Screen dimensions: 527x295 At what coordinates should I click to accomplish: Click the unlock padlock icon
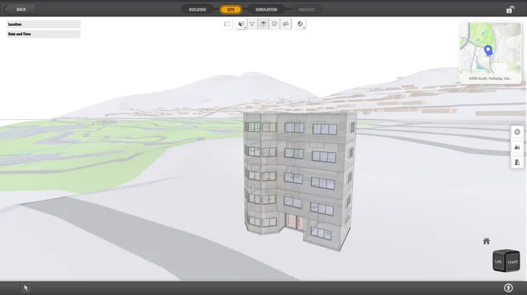click(x=510, y=9)
